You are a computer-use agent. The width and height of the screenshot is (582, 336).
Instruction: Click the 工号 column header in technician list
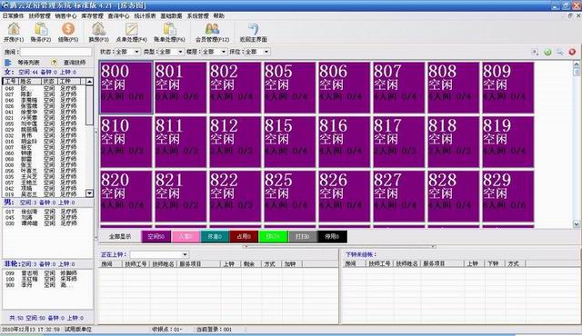(x=10, y=81)
